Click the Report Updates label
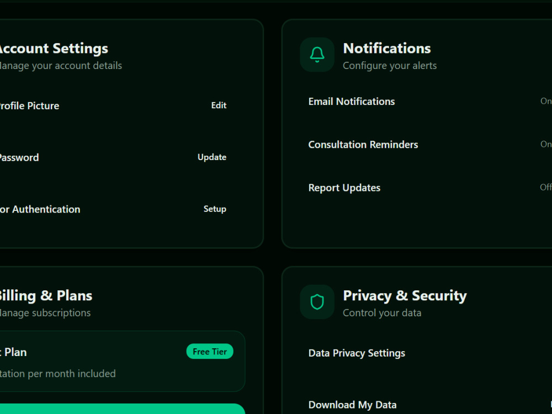The width and height of the screenshot is (552, 414). [344, 188]
